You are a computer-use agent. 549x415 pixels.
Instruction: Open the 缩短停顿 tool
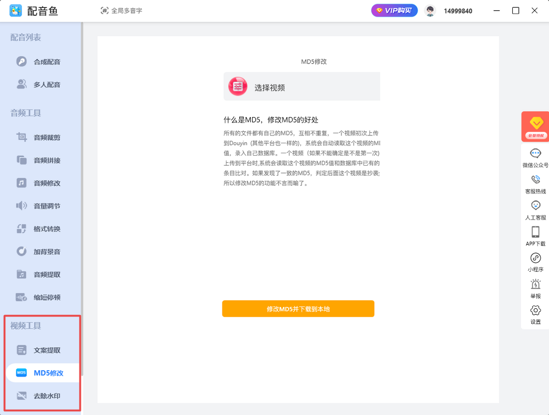[40, 297]
